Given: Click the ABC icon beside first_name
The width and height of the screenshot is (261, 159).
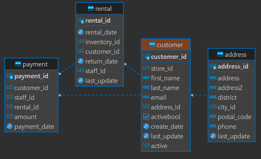Looking at the screenshot, I should [146, 78].
